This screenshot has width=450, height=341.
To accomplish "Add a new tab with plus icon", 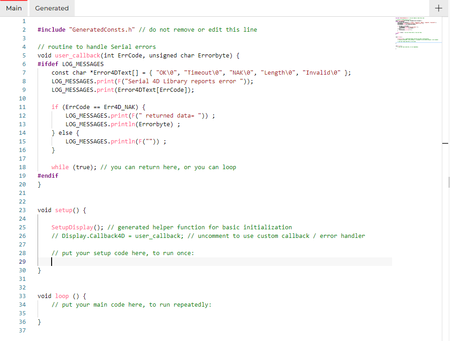I will [x=438, y=8].
